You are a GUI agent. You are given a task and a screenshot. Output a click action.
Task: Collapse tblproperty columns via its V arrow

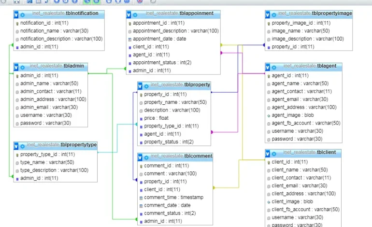point(140,86)
